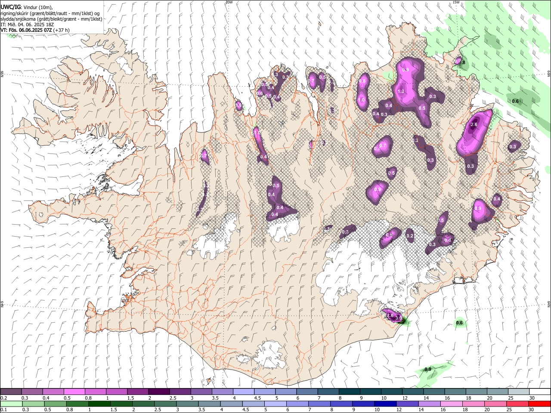Click the '20W' longitude label at top
The image size is (551, 413).
pos(229,2)
